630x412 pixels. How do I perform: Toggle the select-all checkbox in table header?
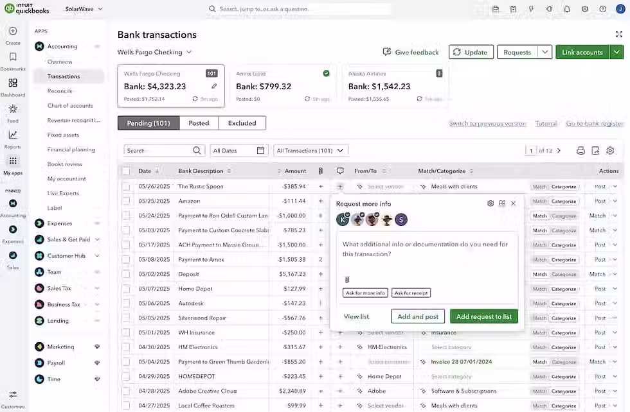tap(126, 171)
